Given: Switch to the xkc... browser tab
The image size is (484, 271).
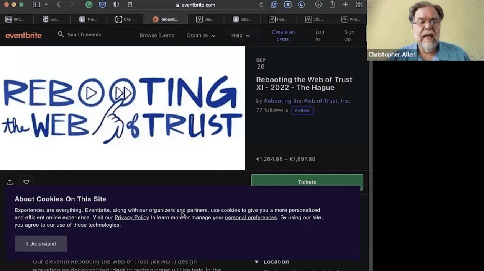Looking at the screenshot, I should [x=51, y=20].
